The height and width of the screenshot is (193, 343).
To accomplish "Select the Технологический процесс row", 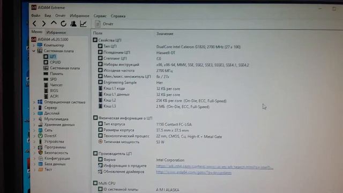I will pyautogui.click(x=160, y=136).
